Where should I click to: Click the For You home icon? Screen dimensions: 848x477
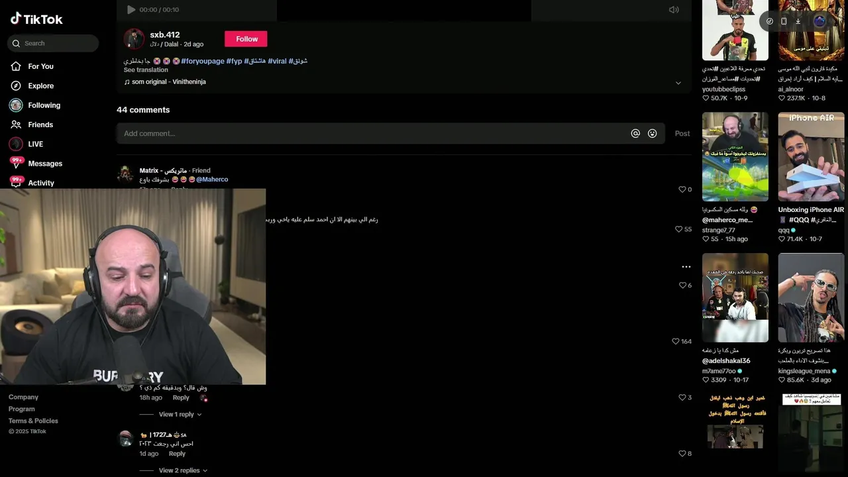16,66
